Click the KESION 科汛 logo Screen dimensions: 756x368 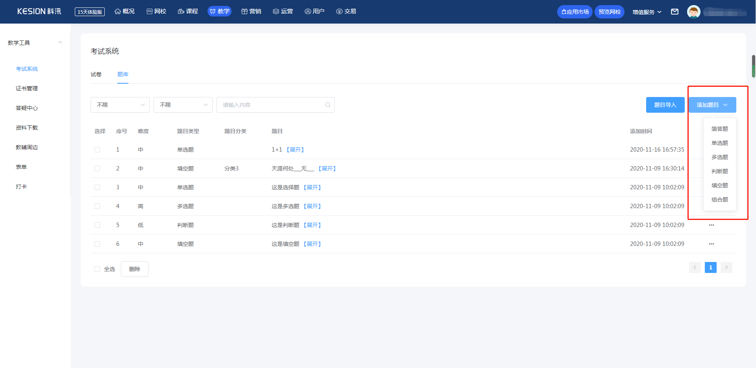[x=39, y=11]
